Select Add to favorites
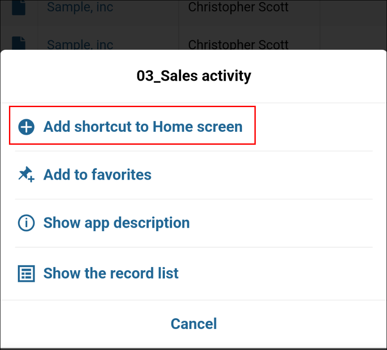 (97, 174)
